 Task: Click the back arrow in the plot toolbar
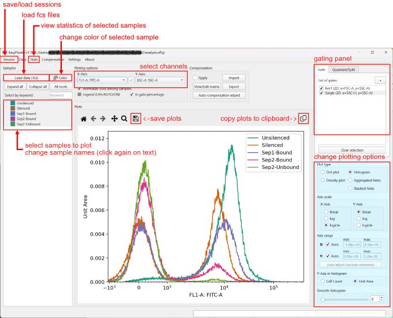pos(93,118)
